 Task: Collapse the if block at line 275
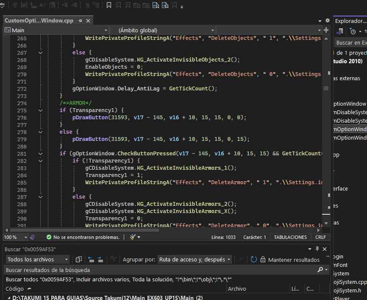click(41, 110)
